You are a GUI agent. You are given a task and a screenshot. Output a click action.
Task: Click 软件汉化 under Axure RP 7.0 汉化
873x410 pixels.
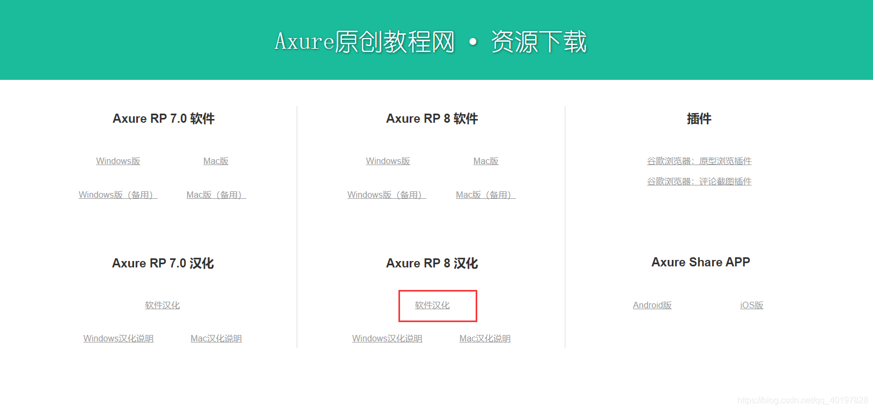[162, 305]
